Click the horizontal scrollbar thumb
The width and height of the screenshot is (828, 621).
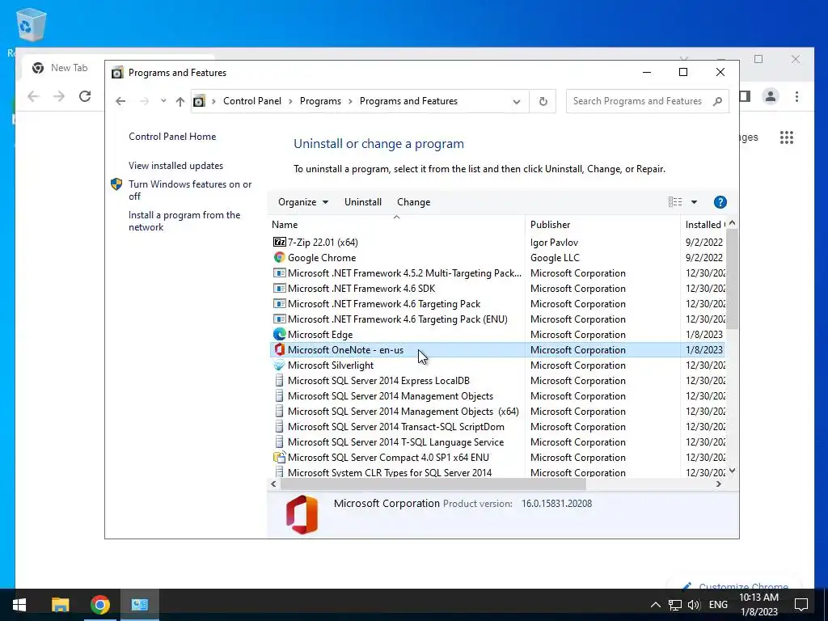433,484
